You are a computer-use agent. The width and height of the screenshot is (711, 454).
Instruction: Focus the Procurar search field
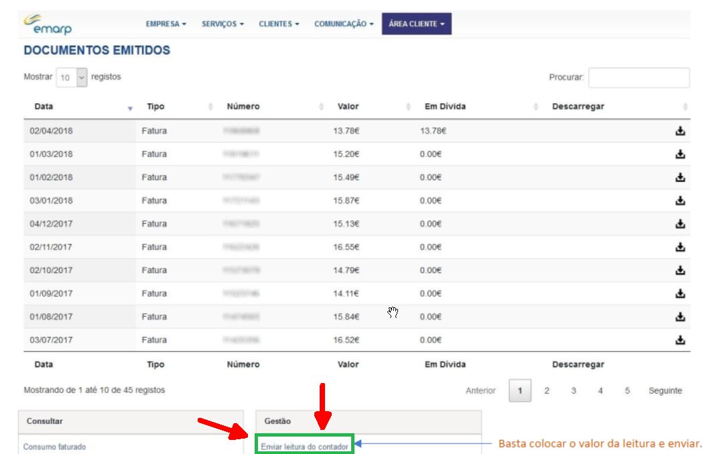pyautogui.click(x=638, y=78)
